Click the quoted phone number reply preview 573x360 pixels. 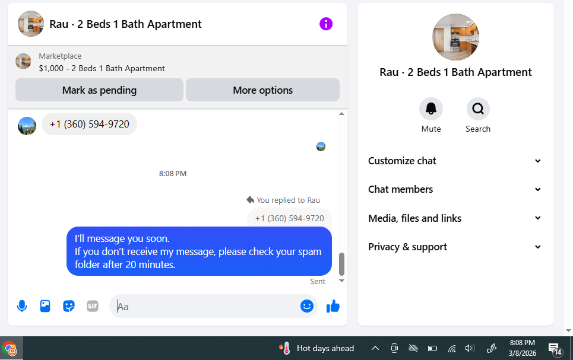click(x=289, y=218)
